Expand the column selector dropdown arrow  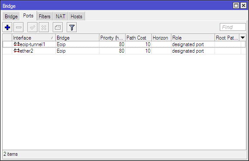242,38
